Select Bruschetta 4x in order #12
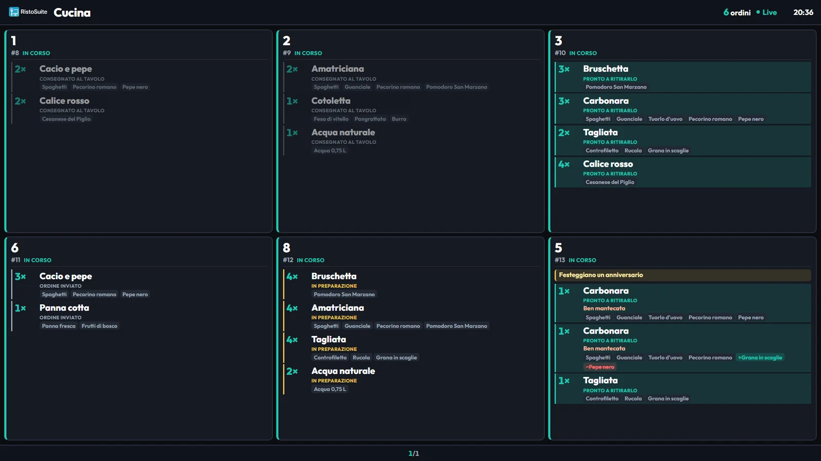Image resolution: width=821 pixels, height=461 pixels. click(411, 284)
